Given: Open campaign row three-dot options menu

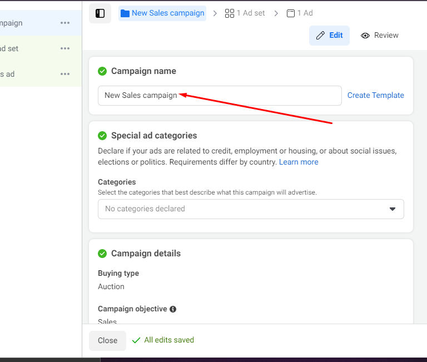Looking at the screenshot, I should pos(65,23).
